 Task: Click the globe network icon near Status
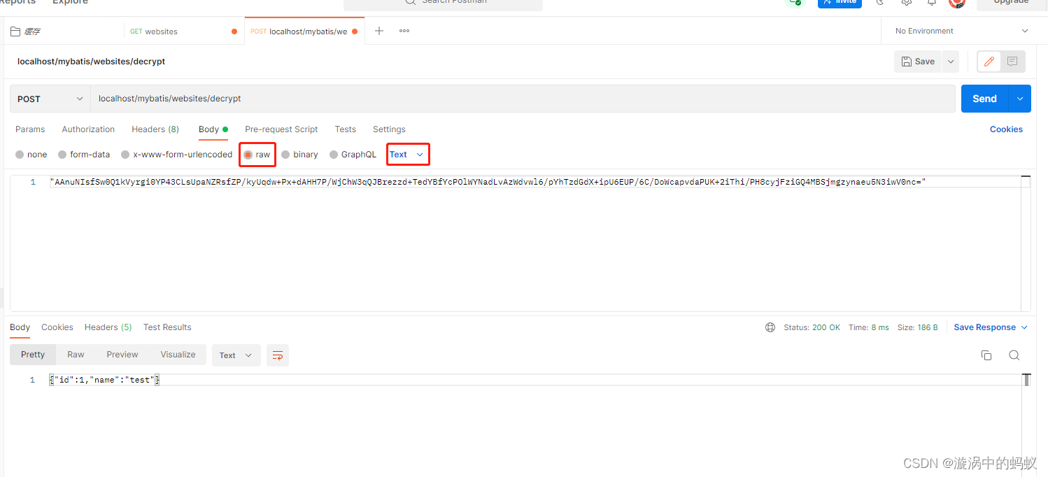(770, 327)
